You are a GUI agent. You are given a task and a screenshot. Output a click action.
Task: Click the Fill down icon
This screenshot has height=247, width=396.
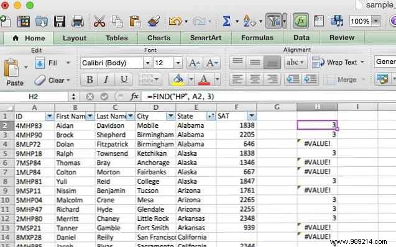click(x=40, y=63)
